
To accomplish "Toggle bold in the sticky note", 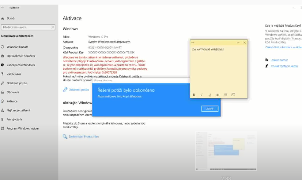I will [194, 95].
